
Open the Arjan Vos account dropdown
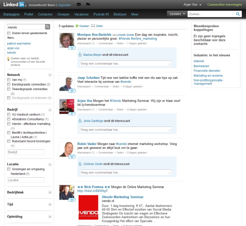pos(192,5)
